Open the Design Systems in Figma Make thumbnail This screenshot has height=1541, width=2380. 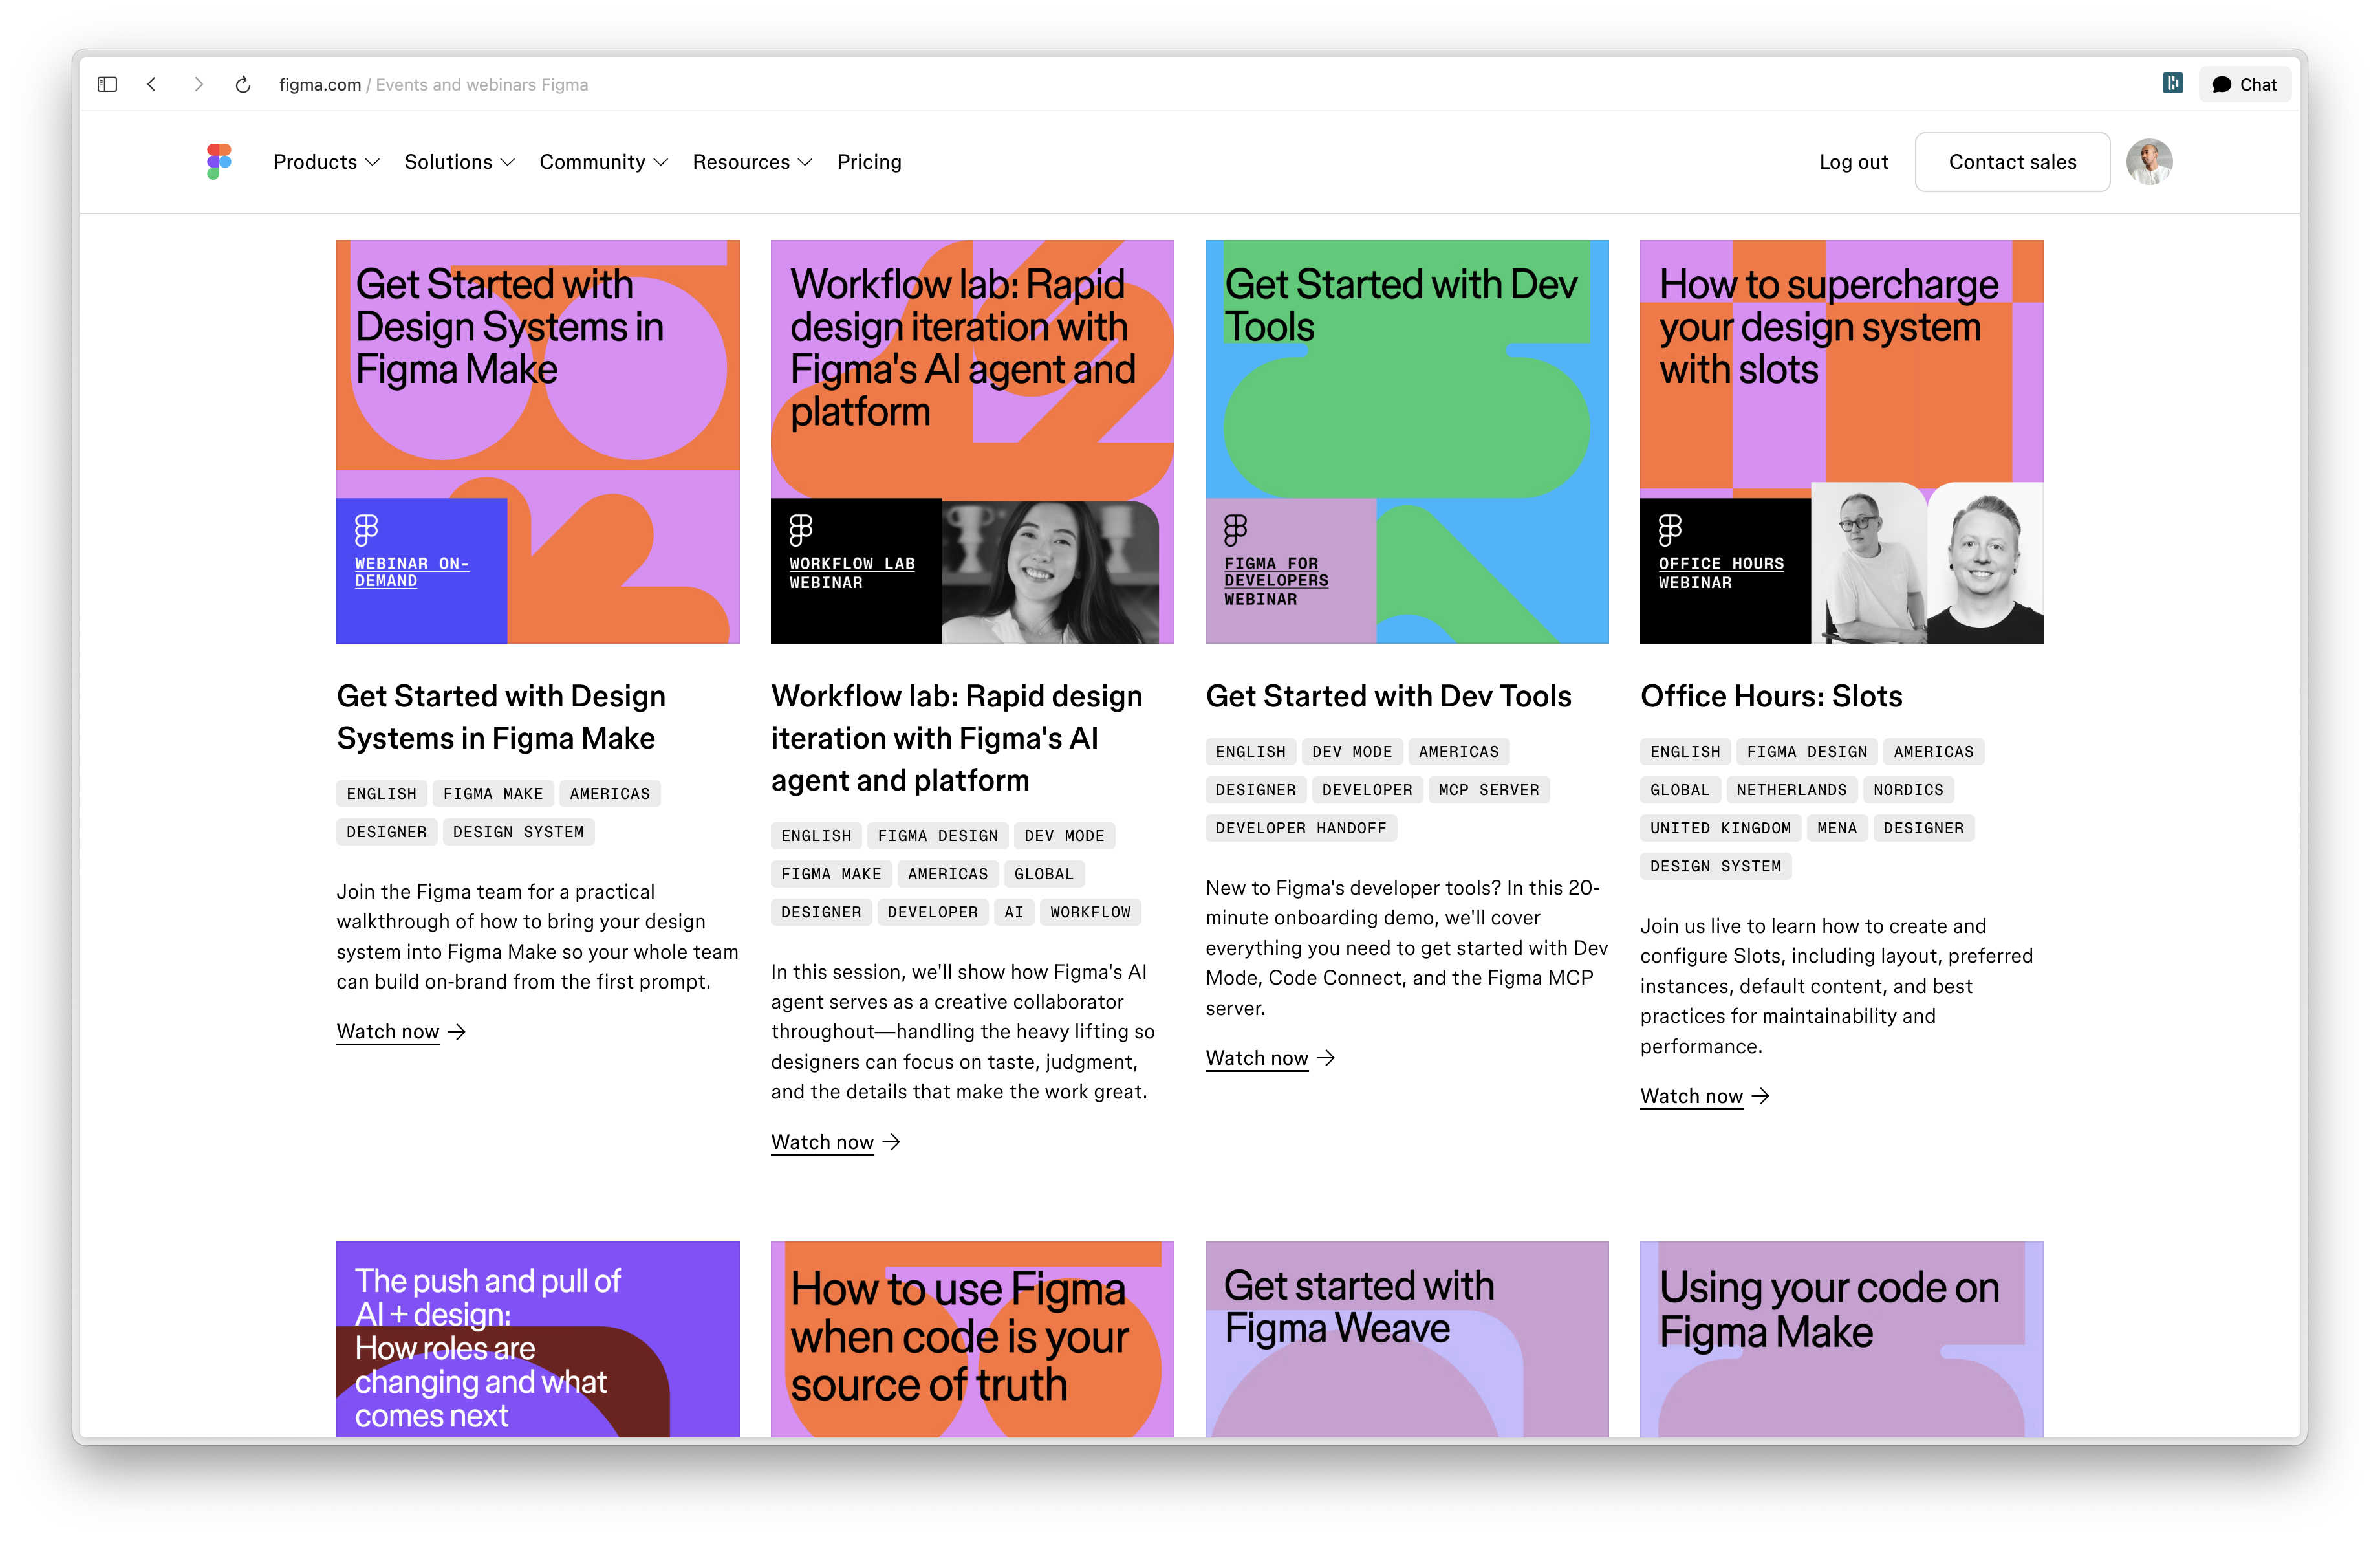[x=538, y=441]
